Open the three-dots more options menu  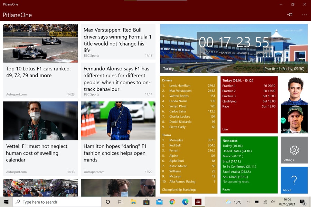(304, 15)
